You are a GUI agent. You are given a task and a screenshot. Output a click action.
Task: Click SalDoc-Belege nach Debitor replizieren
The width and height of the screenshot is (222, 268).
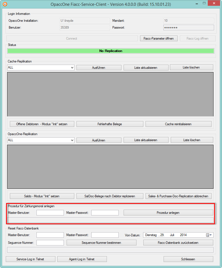pos(110,196)
